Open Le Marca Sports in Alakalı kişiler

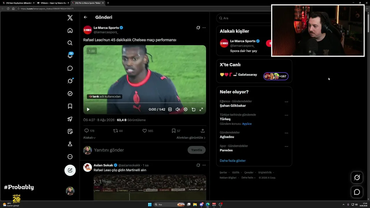click(x=243, y=41)
